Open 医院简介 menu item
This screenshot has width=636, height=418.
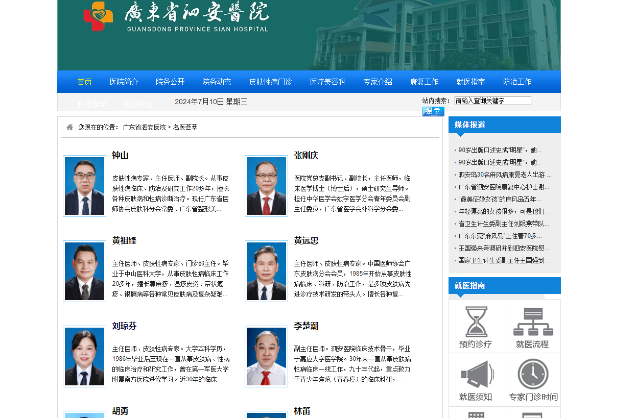[124, 82]
